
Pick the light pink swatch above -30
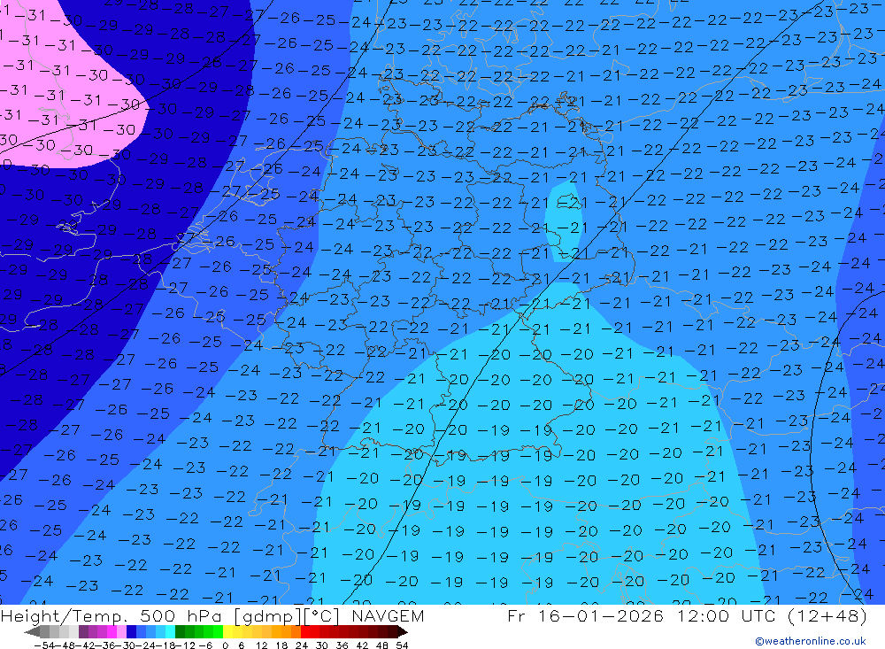121,631
